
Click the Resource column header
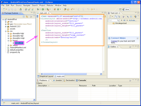(84, 86)
